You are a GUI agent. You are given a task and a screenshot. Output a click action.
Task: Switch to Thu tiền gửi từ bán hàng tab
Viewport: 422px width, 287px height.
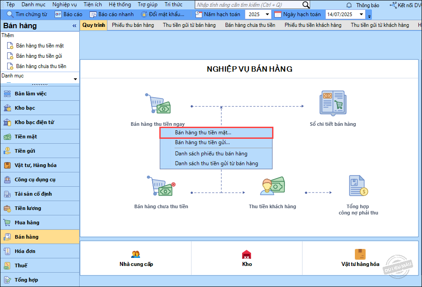click(189, 25)
